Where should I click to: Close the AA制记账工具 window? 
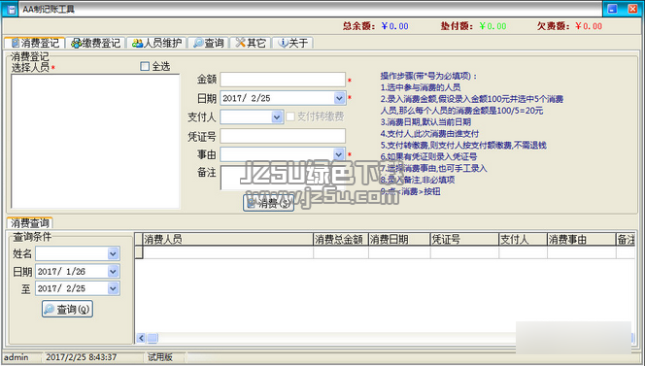(632, 9)
